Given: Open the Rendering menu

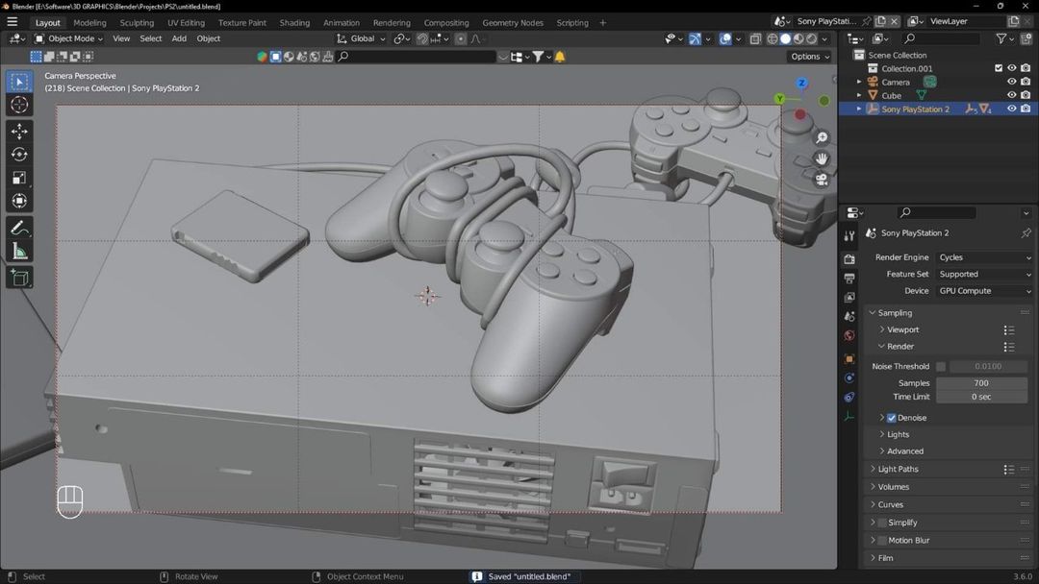Looking at the screenshot, I should [392, 22].
